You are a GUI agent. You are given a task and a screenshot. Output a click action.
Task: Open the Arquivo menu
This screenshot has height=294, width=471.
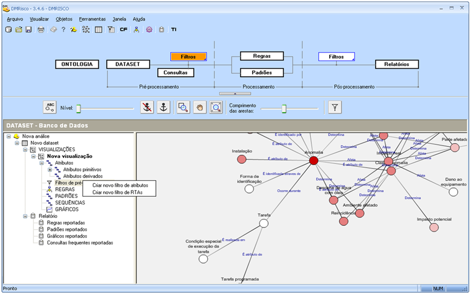15,19
